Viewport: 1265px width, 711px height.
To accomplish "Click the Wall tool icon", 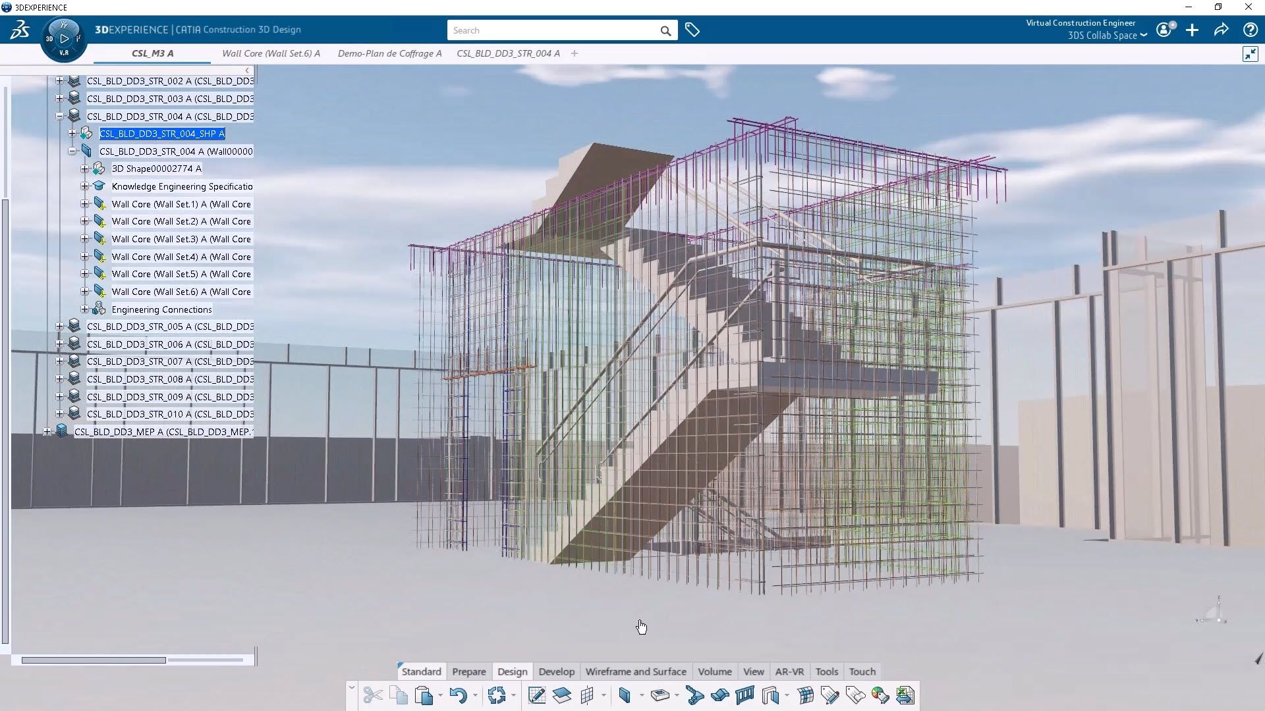I will (x=625, y=695).
